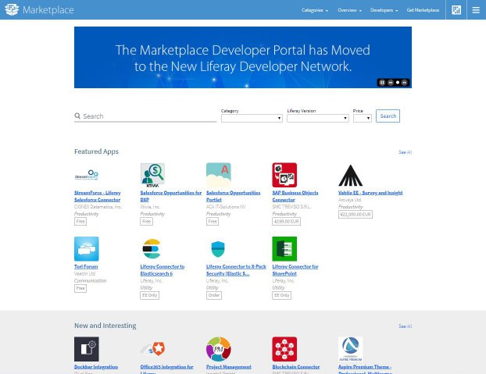
Task: Open Blockchain Connector app icon
Action: click(284, 349)
